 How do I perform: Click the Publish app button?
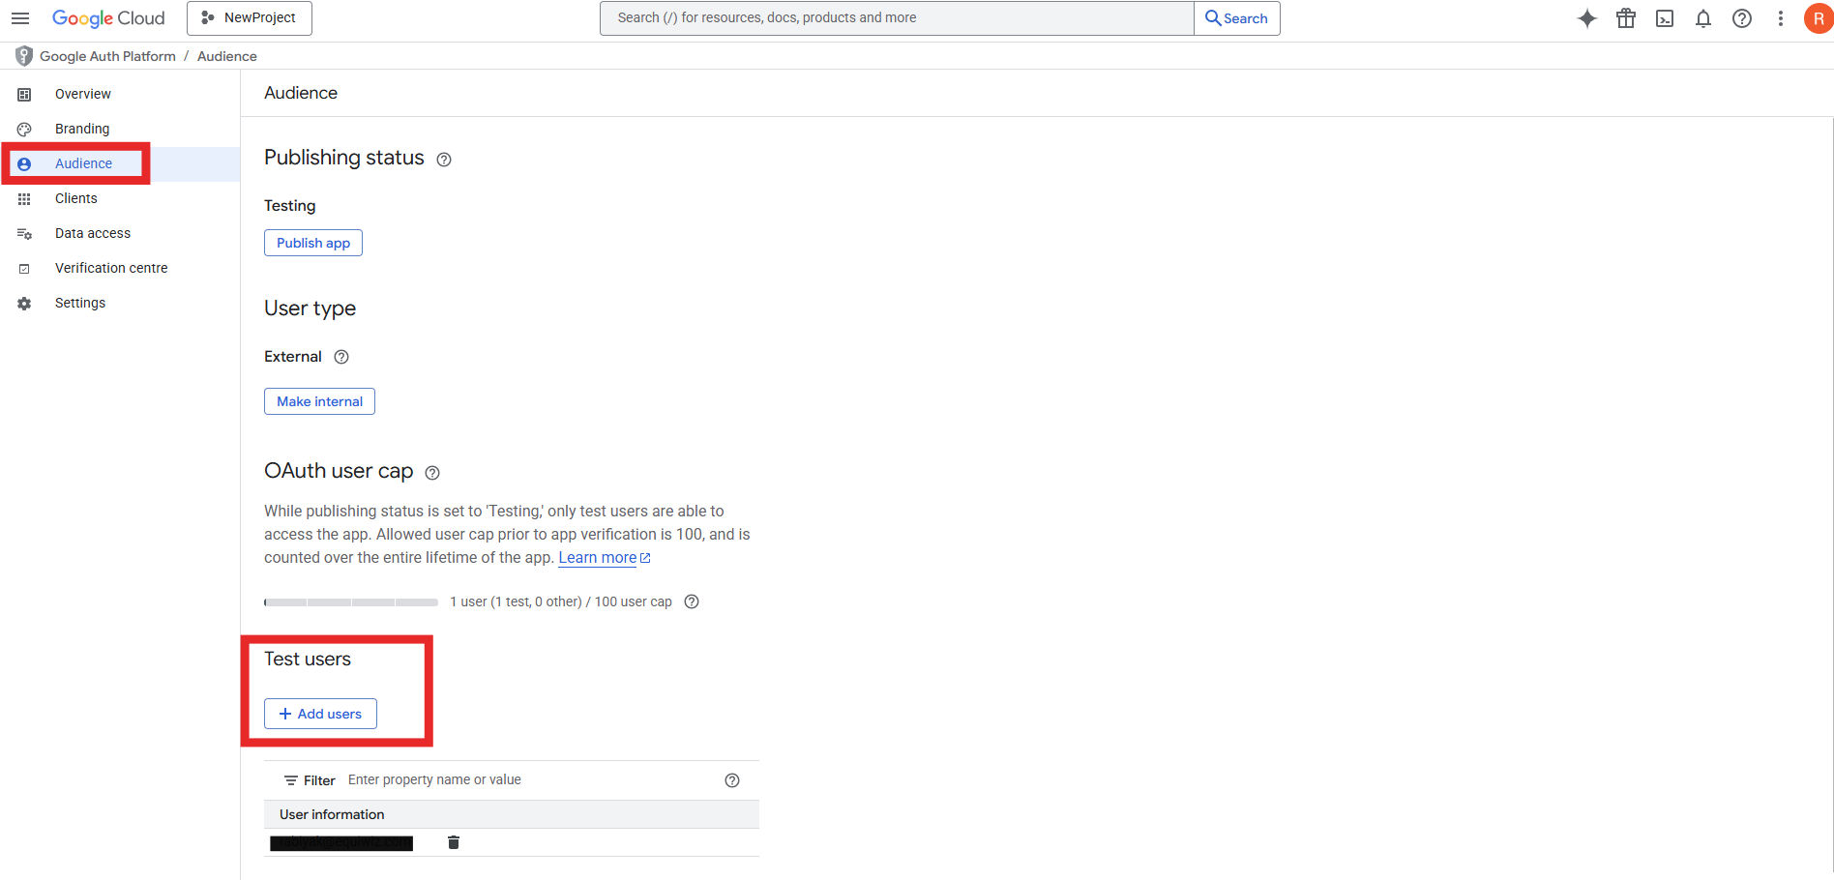click(312, 242)
